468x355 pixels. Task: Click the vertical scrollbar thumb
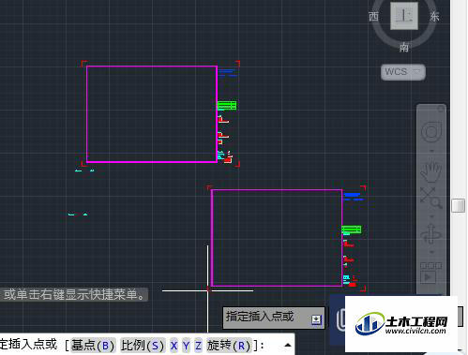459,205
